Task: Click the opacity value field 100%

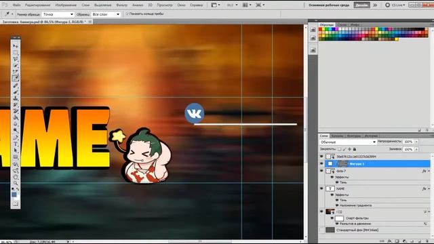Action: (408, 142)
